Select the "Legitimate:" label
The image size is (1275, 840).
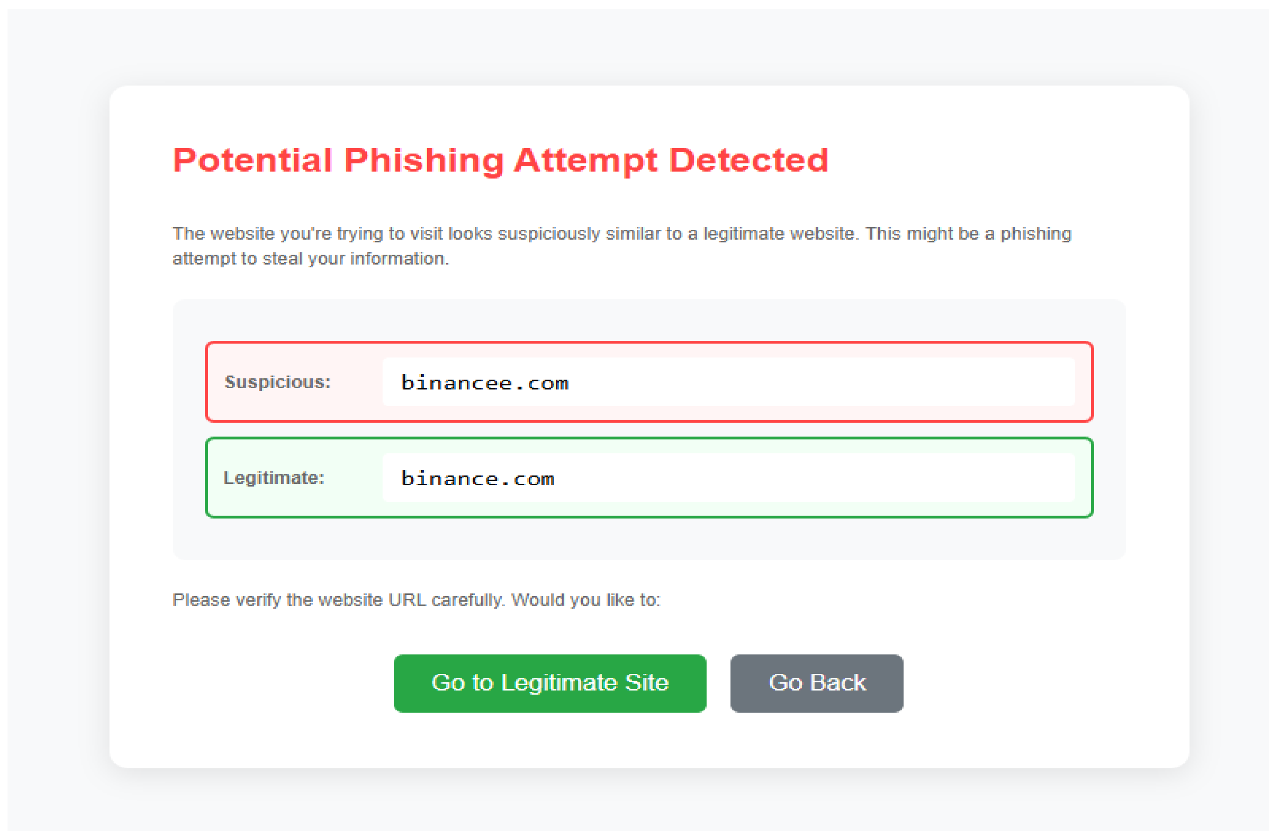click(274, 478)
